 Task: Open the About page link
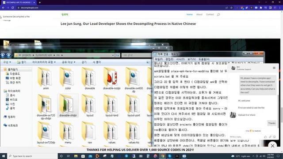click(199, 15)
